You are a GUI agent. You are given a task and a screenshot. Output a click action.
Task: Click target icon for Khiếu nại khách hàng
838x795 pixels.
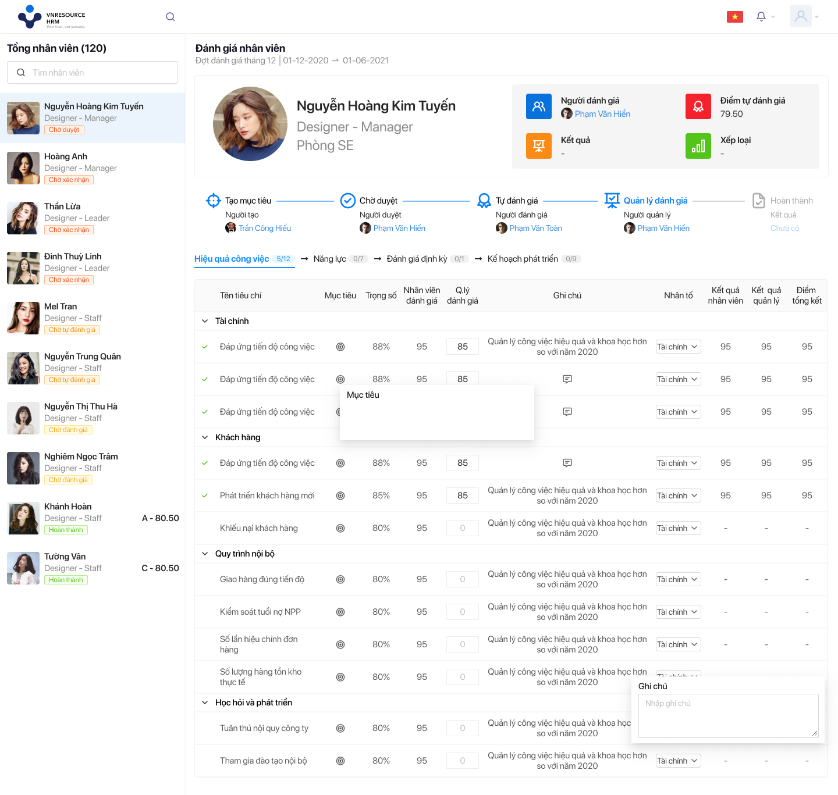click(340, 528)
